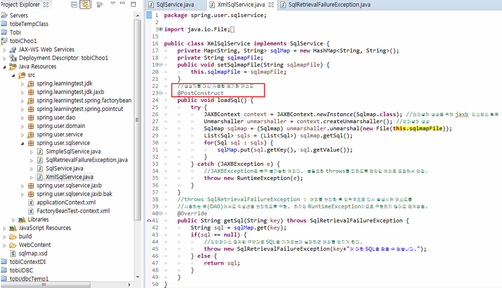Select the XmlSqlService.java editor tab
Screen dimensions: 502x288
coord(241,4)
